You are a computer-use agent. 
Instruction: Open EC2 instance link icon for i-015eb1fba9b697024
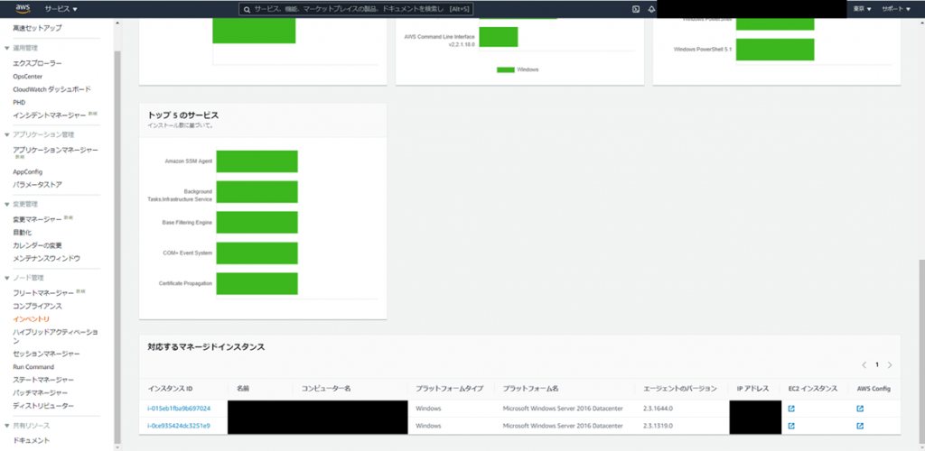click(x=791, y=409)
